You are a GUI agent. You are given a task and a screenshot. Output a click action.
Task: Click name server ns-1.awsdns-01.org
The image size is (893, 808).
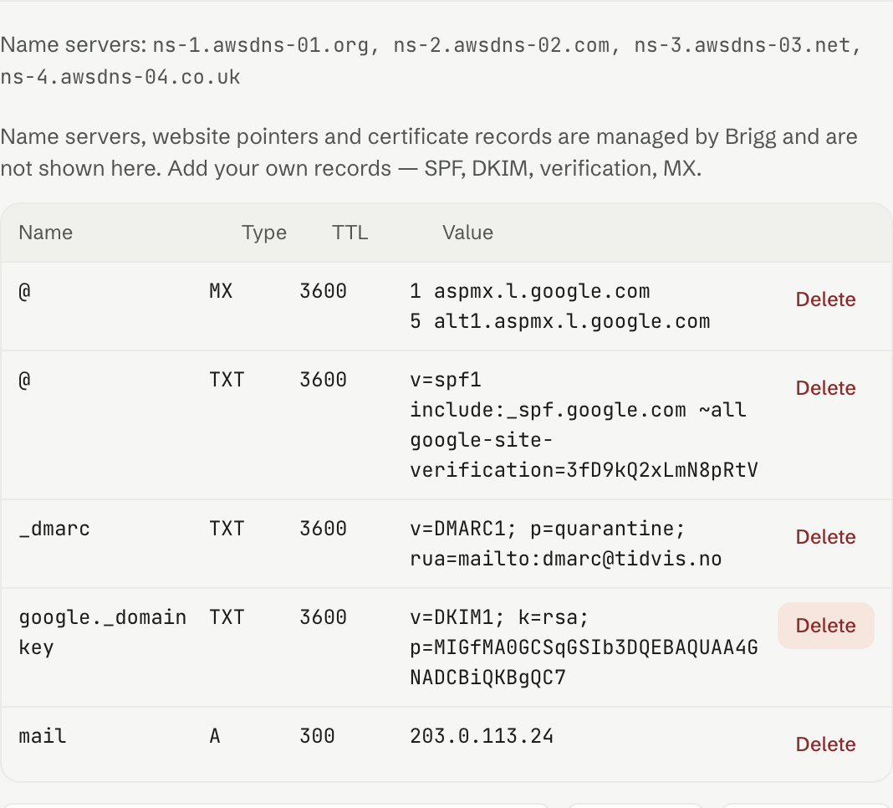coord(261,45)
